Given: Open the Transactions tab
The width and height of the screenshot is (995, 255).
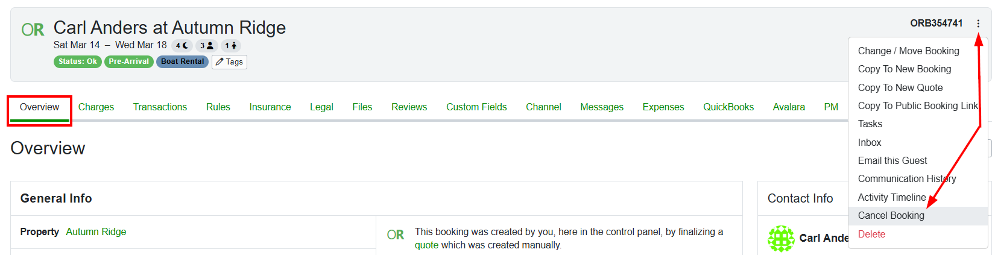Looking at the screenshot, I should [x=160, y=107].
